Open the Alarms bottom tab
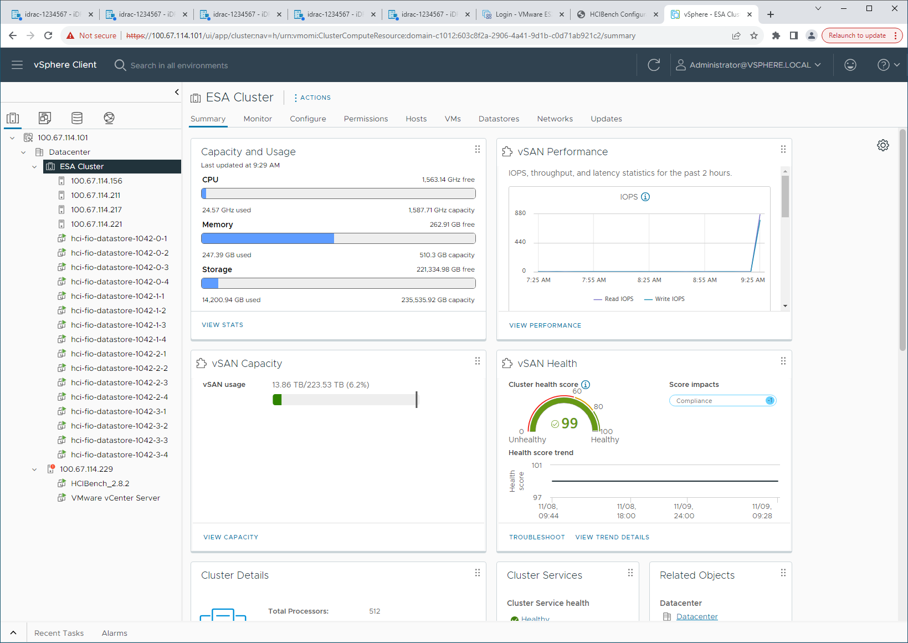This screenshot has height=643, width=908. coord(115,633)
